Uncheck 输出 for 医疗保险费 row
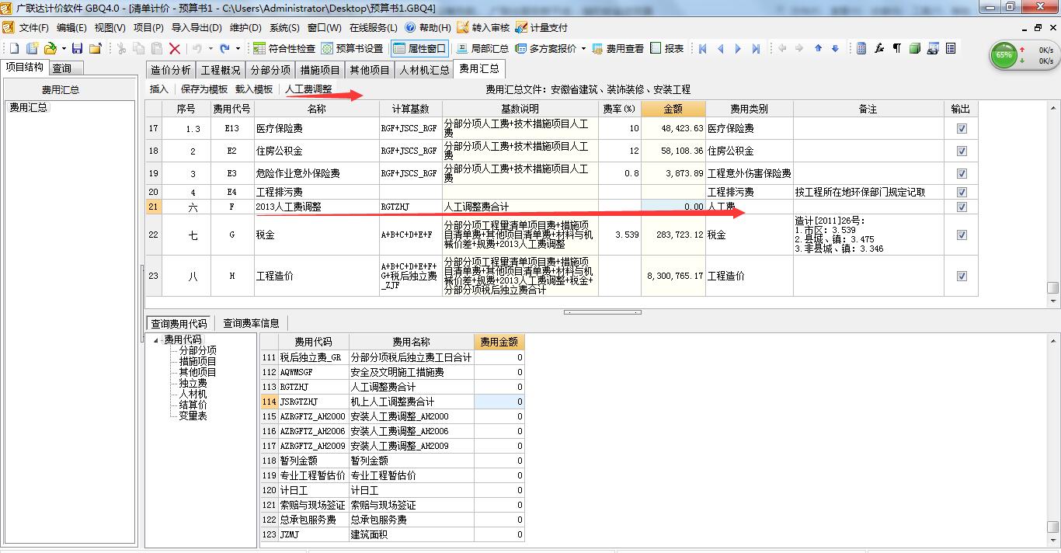This screenshot has height=553, width=1061. [962, 129]
